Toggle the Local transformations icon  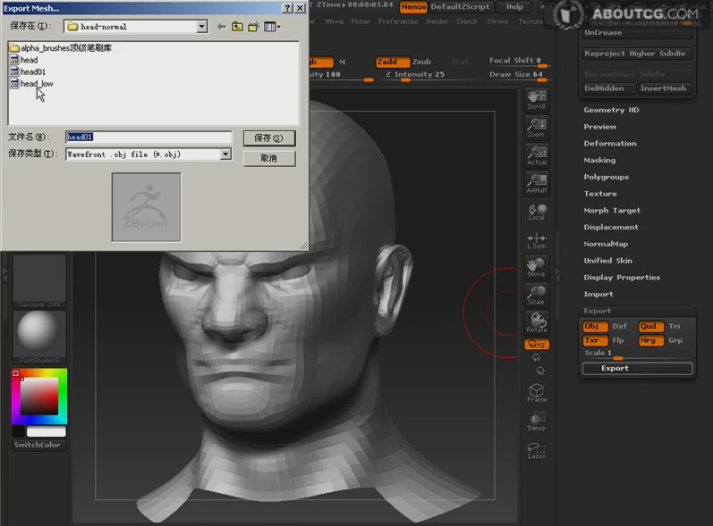coord(537,212)
